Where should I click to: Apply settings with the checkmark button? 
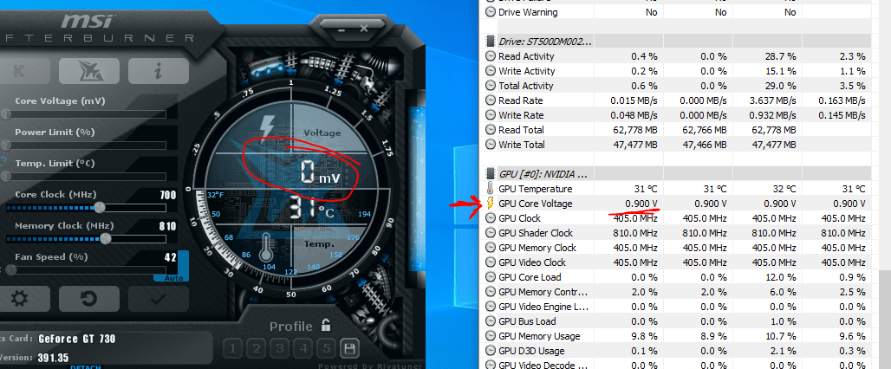159,299
